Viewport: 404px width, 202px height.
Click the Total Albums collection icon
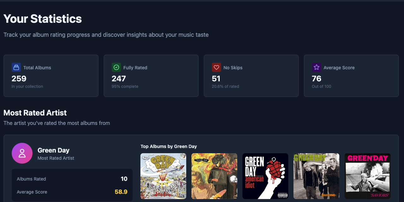(x=16, y=68)
